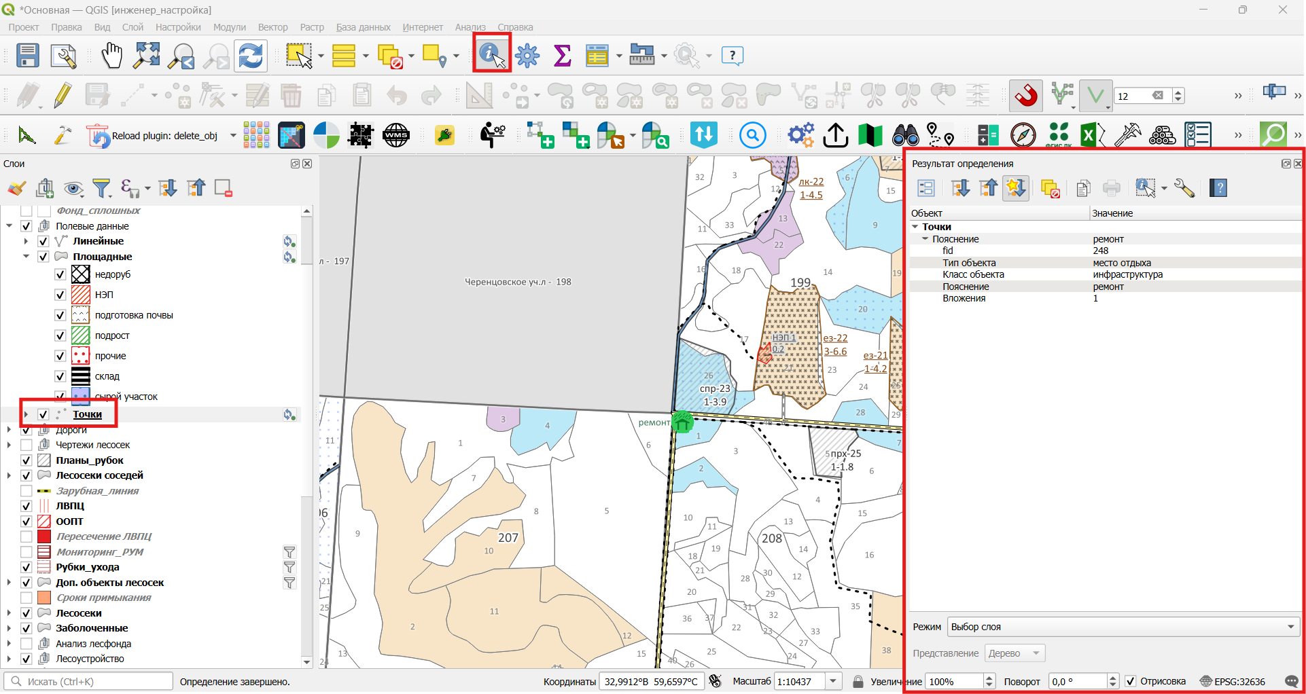Enable the Чертежи лесосек layer checkbox

click(x=27, y=445)
